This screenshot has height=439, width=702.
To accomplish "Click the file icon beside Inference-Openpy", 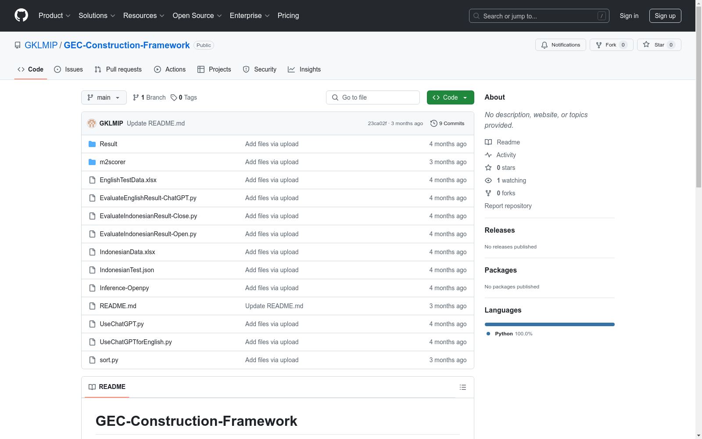I will pyautogui.click(x=92, y=288).
